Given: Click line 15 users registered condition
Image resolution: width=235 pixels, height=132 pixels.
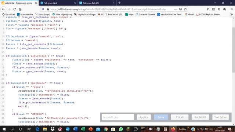Looking at the screenshot, I should point(35,56).
